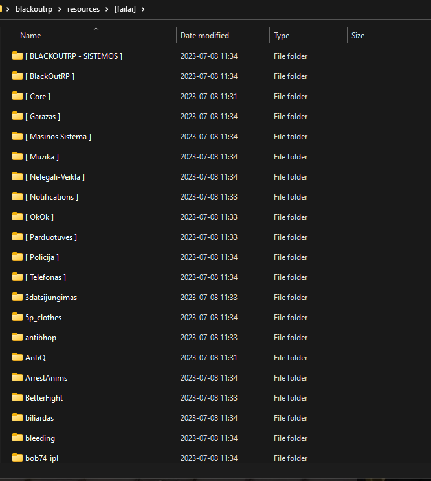Select the [ OkOk ] folder icon
431x481 pixels.
point(17,217)
